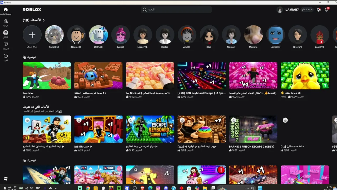
Task: Open the volume tray icon
Action: point(26,188)
